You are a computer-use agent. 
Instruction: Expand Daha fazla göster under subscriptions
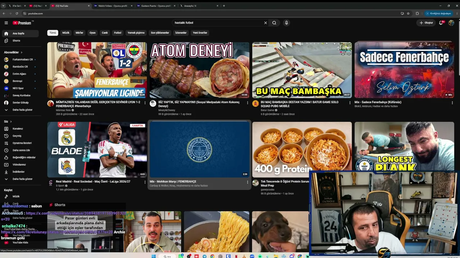click(20, 110)
